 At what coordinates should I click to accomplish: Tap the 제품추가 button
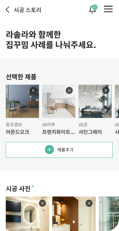coord(59,150)
